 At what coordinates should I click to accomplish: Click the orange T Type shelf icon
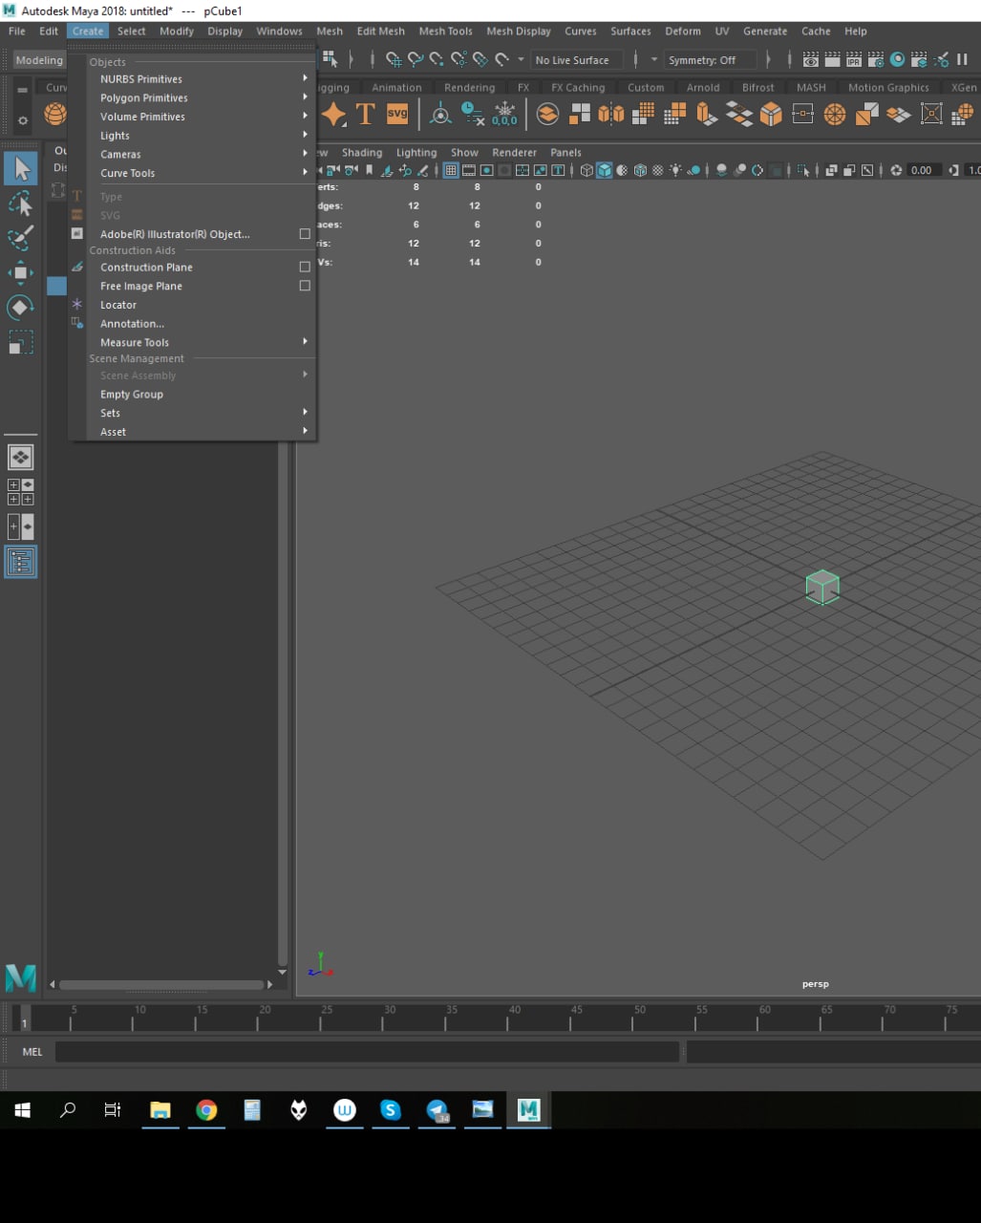365,115
